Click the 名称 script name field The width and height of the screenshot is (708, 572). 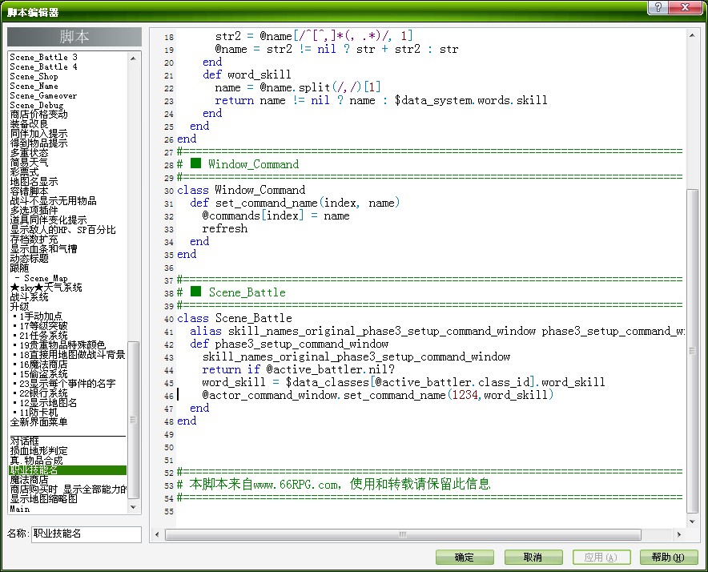86,534
